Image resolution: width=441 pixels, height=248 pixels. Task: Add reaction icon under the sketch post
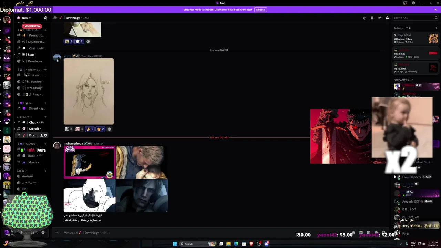click(110, 129)
